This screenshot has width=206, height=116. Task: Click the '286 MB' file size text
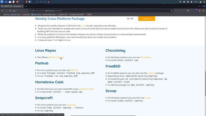[x=130, y=19]
